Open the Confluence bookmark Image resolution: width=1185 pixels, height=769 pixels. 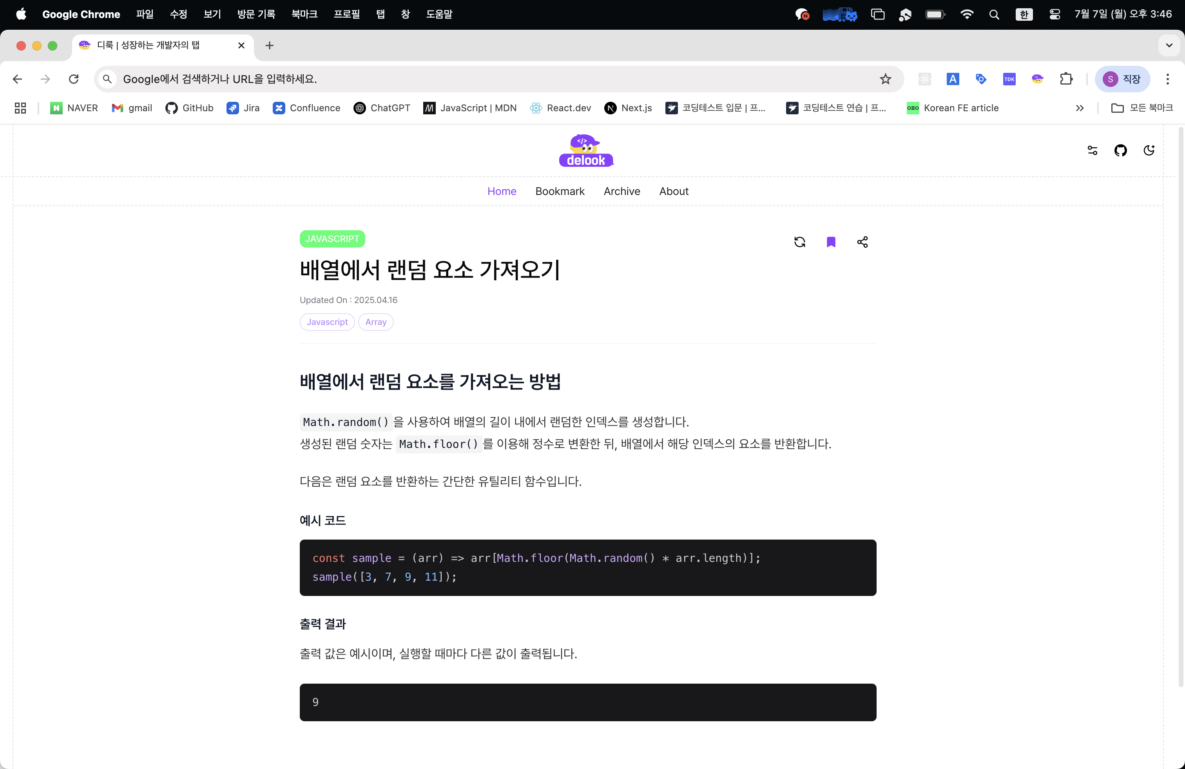point(307,108)
